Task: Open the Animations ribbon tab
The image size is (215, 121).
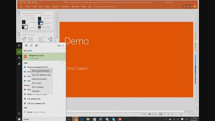Action: tap(65, 7)
